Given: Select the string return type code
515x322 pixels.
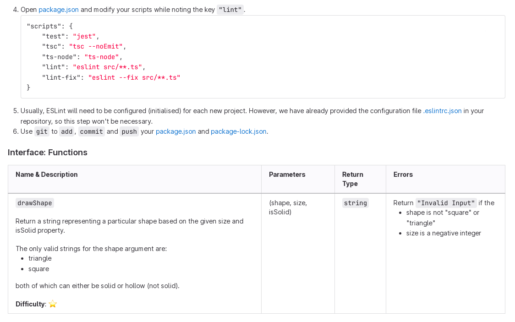Looking at the screenshot, I should [x=355, y=202].
